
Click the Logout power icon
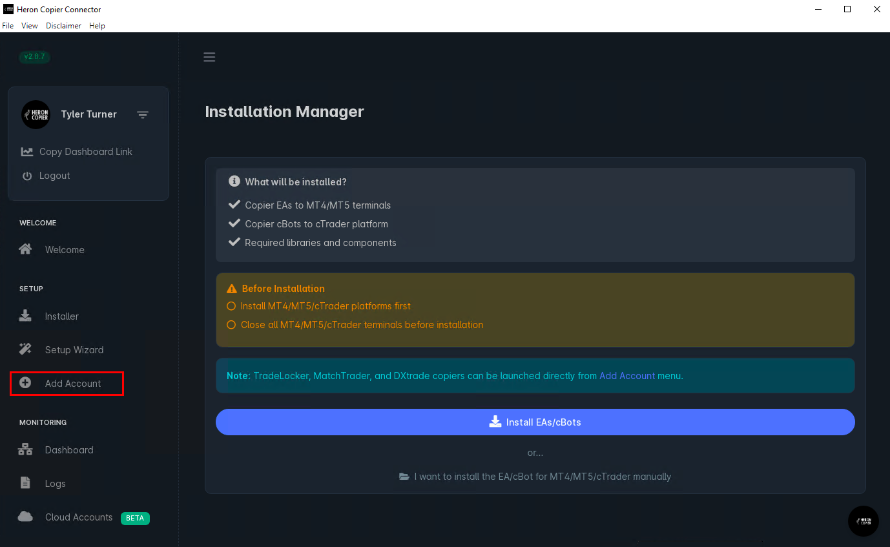click(x=27, y=176)
